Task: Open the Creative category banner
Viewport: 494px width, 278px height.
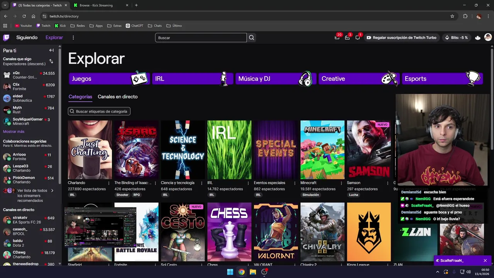Action: 359,78
